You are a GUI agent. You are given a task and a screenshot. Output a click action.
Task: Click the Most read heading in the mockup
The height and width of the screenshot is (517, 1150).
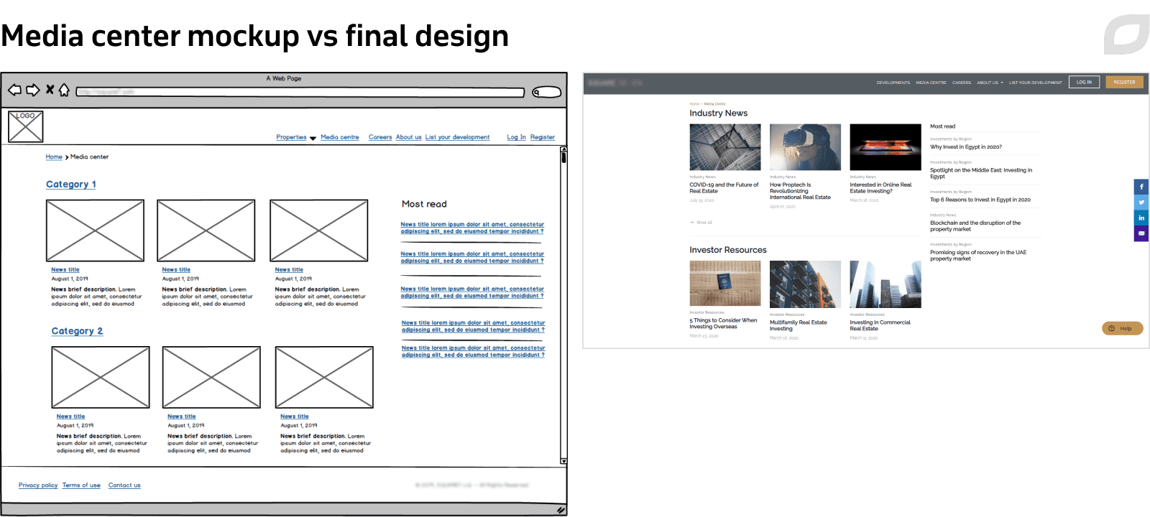tap(424, 204)
